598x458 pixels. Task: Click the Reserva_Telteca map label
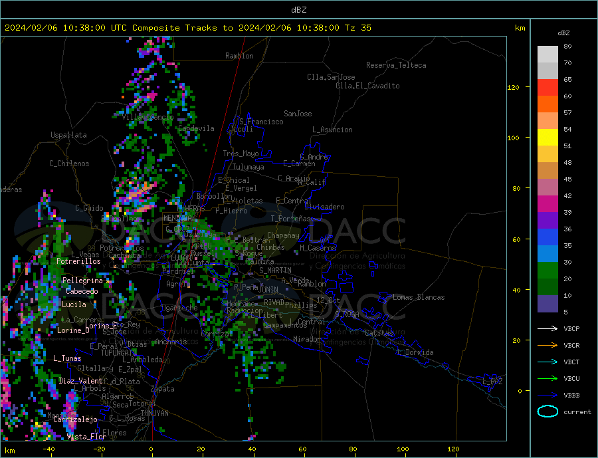[x=396, y=65]
